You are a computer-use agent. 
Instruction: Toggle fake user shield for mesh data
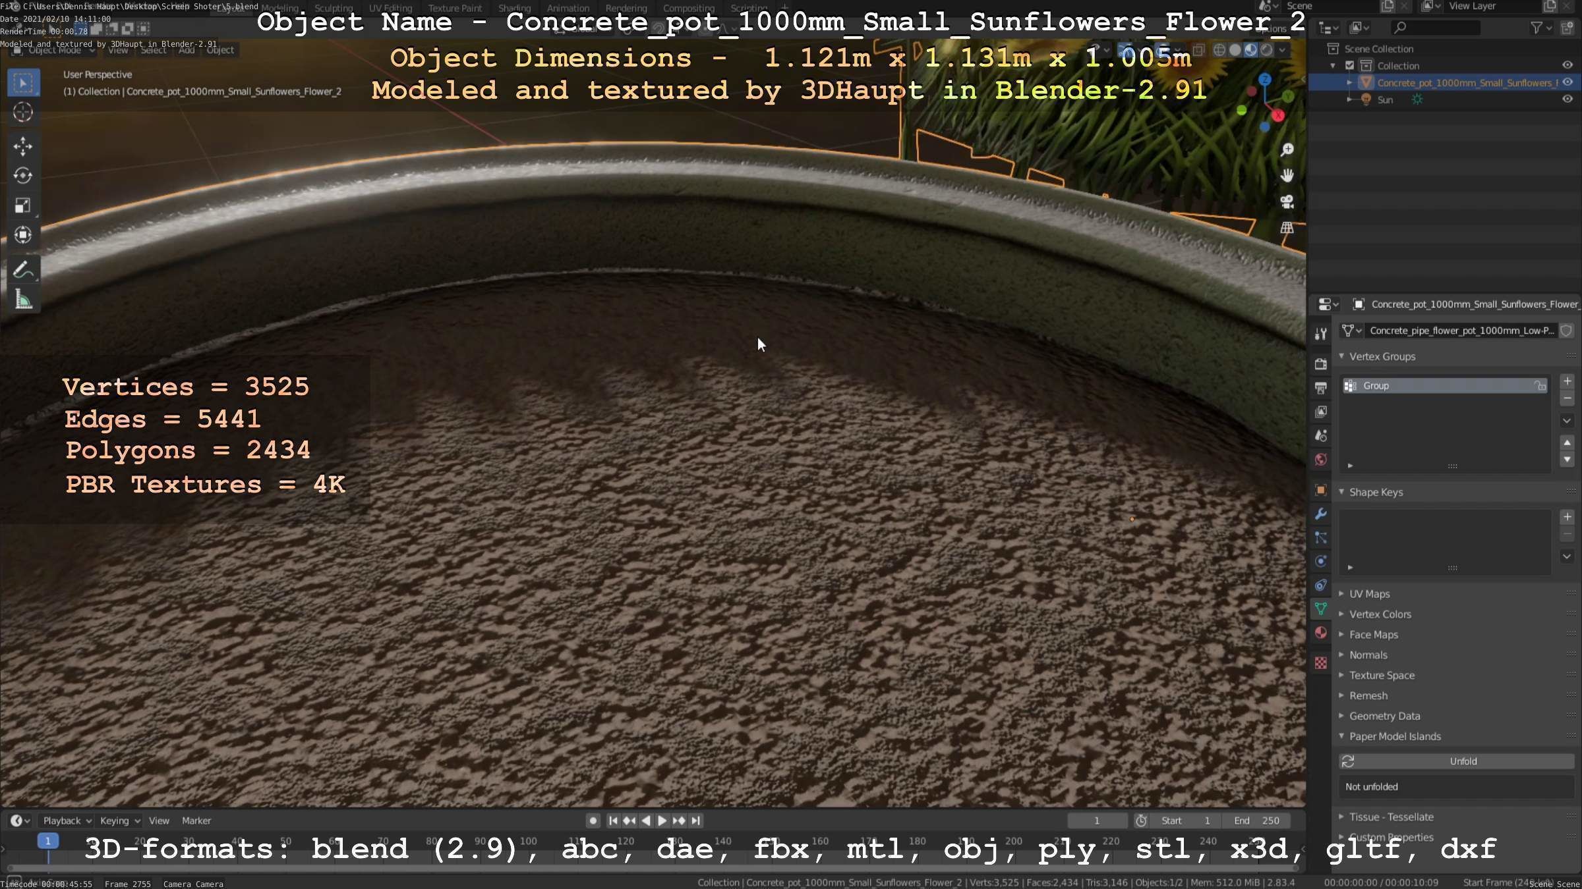coord(1566,331)
